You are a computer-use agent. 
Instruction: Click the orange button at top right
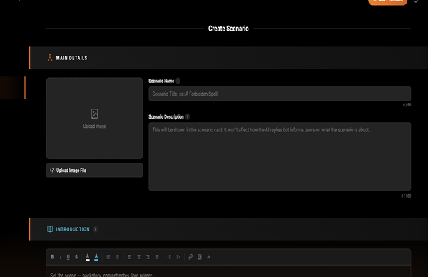(x=387, y=1)
